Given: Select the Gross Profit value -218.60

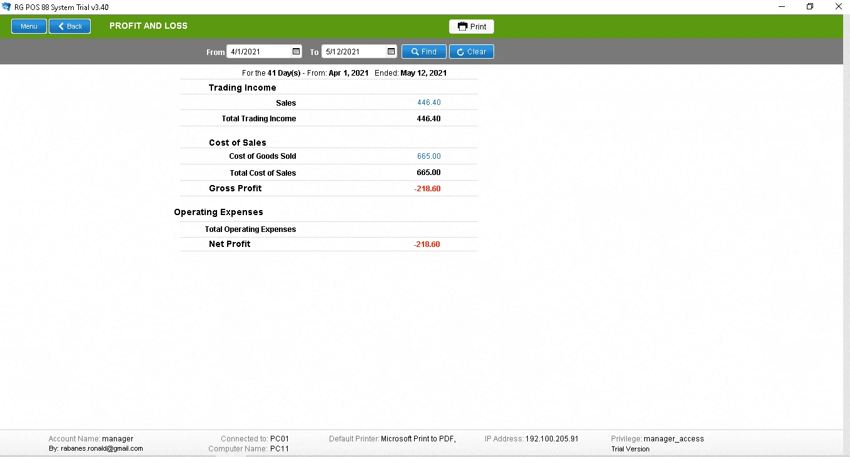Looking at the screenshot, I should click(x=427, y=189).
